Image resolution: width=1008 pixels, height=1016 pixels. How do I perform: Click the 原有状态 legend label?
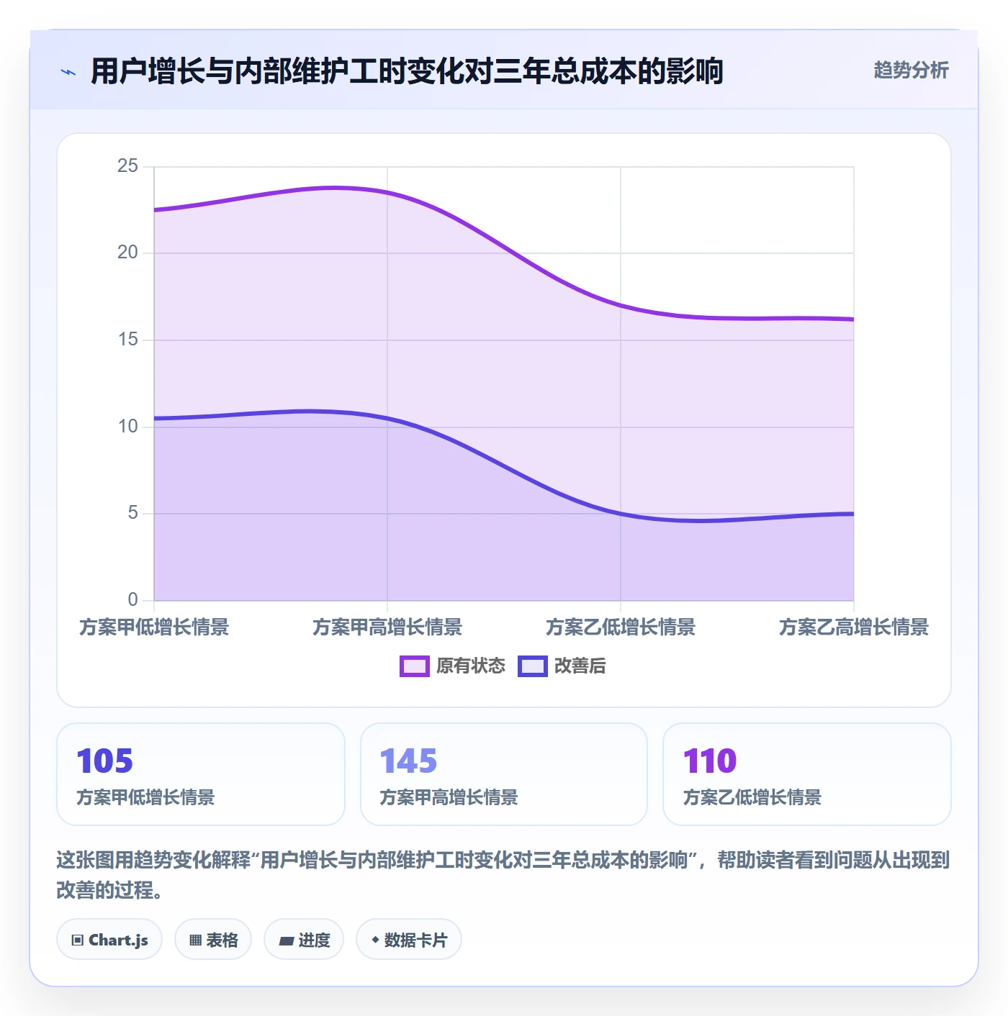471,666
